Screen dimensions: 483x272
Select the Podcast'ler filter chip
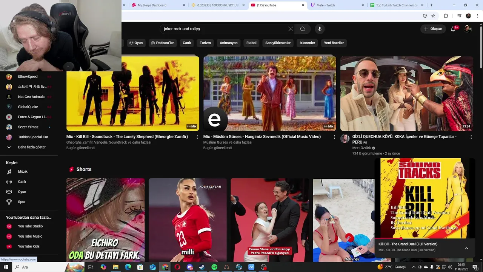pos(162,43)
